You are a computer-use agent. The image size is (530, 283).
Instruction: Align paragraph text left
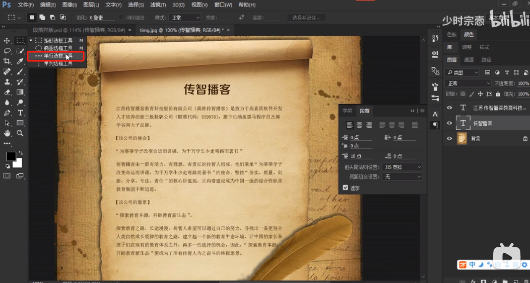point(350,125)
